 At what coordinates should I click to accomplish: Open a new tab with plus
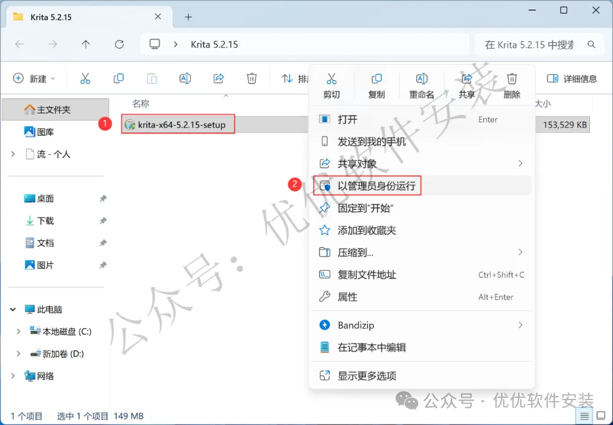[188, 17]
